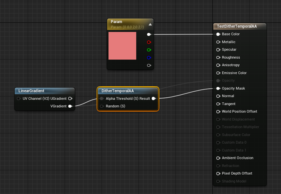This screenshot has height=194, width=281.
Task: Click the Anisotropy input pin
Action: click(x=218, y=65)
